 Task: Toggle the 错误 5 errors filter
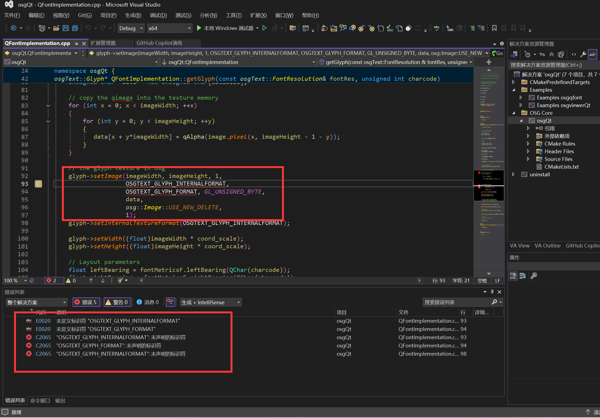(86, 302)
